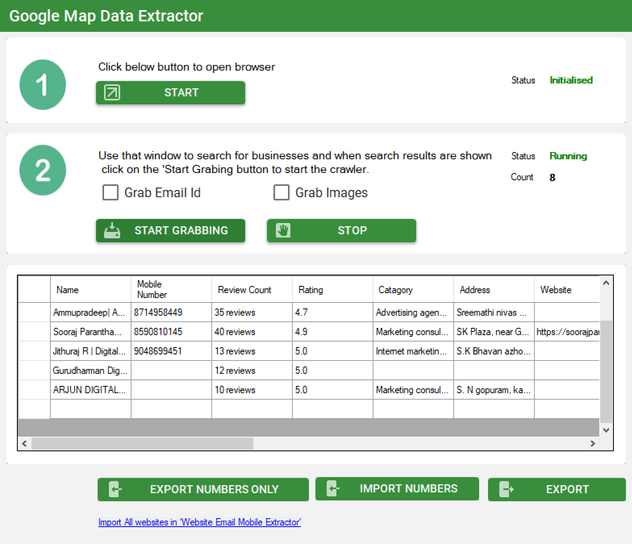The width and height of the screenshot is (632, 544).
Task: Select the 40 reviews cell
Action: pos(252,331)
